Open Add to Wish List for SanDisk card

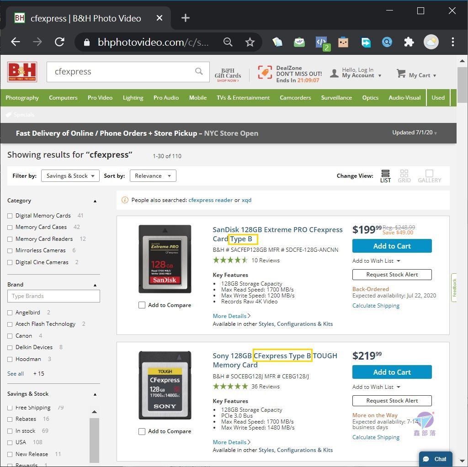click(376, 261)
